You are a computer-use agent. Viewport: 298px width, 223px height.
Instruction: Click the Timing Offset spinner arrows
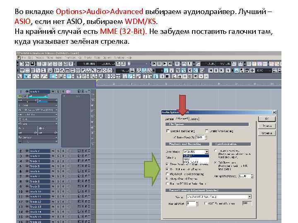(x=252, y=176)
